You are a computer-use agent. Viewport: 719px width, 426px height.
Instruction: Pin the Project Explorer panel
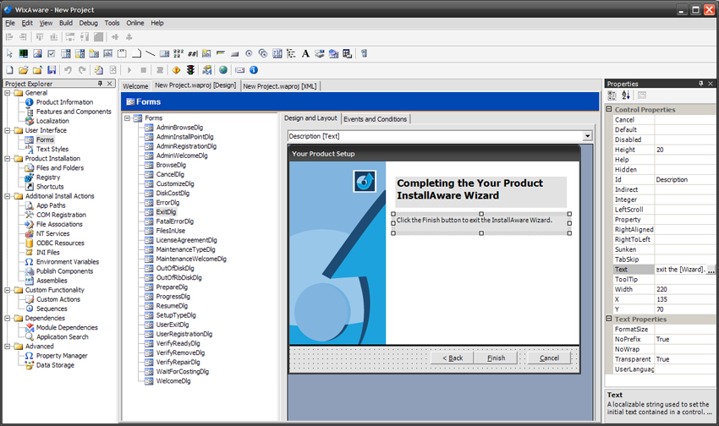[100, 84]
